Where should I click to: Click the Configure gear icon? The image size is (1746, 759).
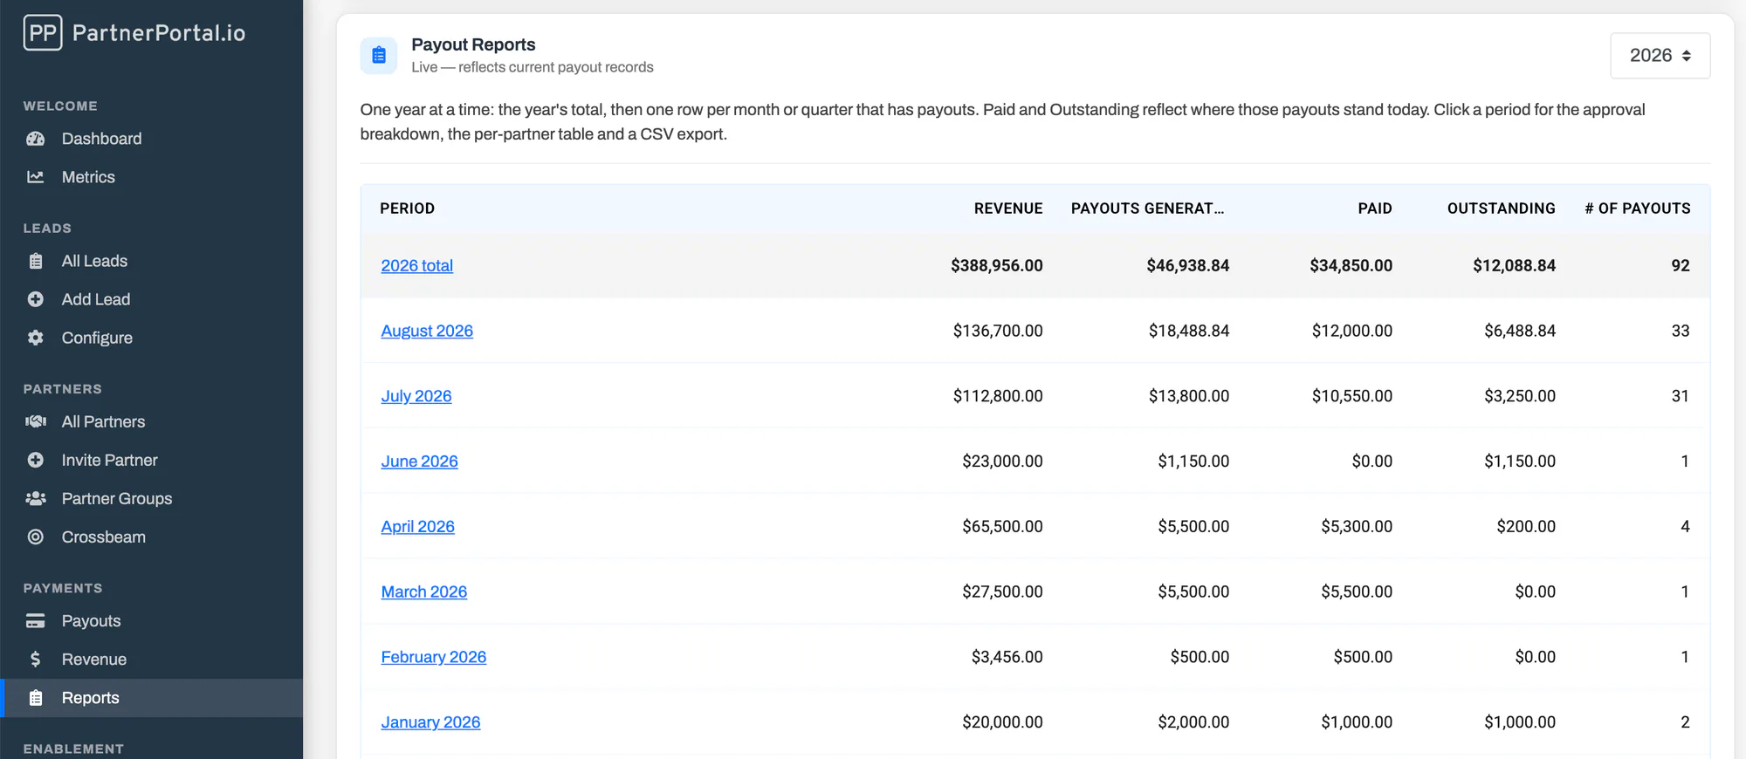pyautogui.click(x=36, y=338)
